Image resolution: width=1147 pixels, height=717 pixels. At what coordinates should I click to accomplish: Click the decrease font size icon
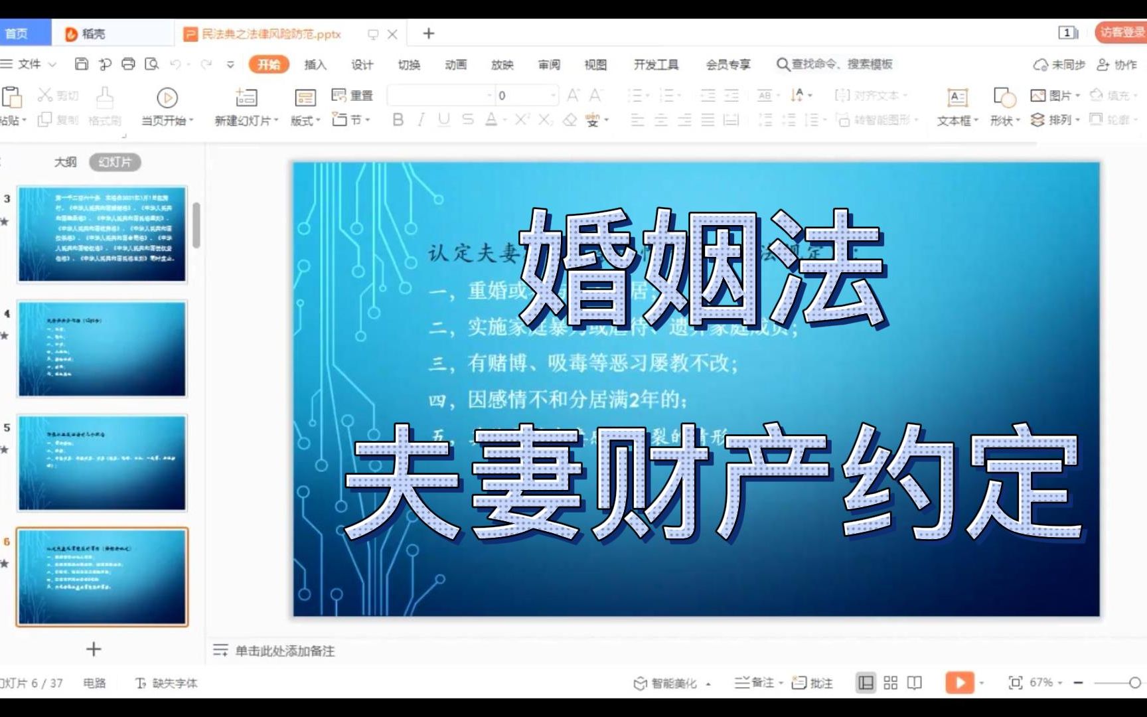pos(595,96)
